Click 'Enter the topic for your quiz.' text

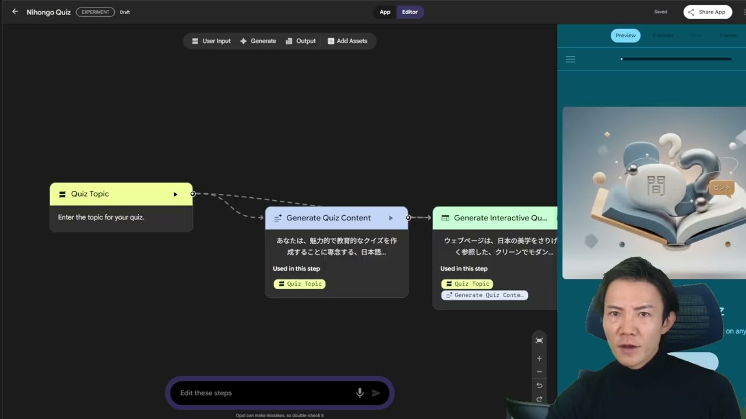pos(101,217)
